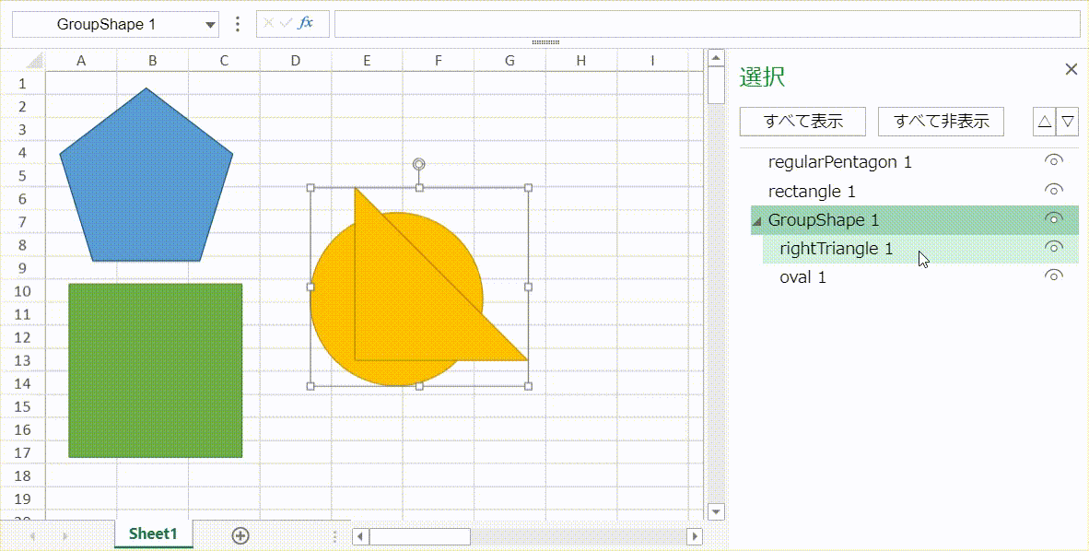
Task: Click the cancel X icon in formula bar
Action: (x=268, y=23)
